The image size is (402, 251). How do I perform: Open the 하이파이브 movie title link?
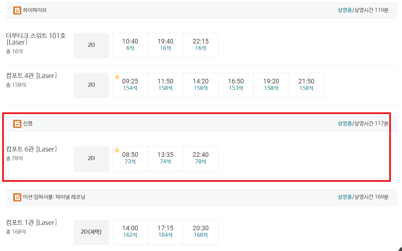(35, 10)
